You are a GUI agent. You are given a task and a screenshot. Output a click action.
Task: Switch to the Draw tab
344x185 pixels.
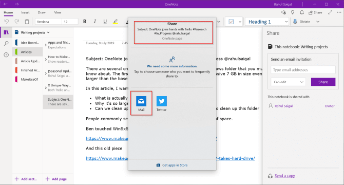[x=42, y=12]
